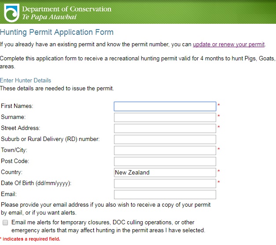Open the update or renew your permit link
Viewport: 276px width, 245px height.
228,45
